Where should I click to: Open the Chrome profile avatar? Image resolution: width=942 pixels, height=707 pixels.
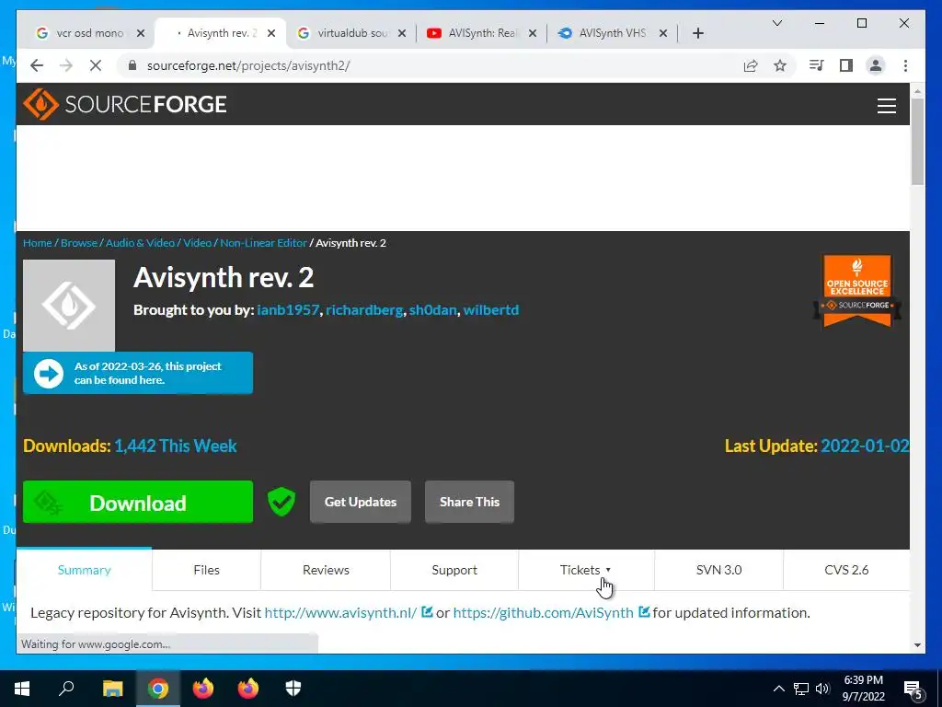tap(876, 65)
